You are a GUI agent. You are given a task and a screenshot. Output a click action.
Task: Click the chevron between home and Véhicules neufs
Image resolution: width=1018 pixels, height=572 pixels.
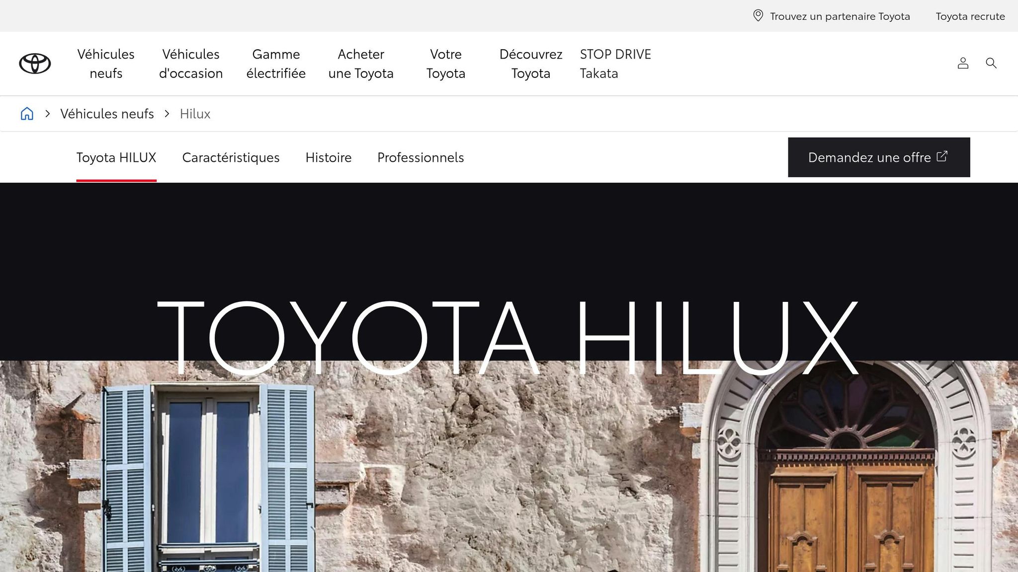(48, 114)
